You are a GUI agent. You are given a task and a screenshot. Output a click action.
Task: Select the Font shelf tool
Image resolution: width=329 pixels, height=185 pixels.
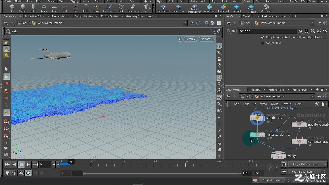coord(146,8)
